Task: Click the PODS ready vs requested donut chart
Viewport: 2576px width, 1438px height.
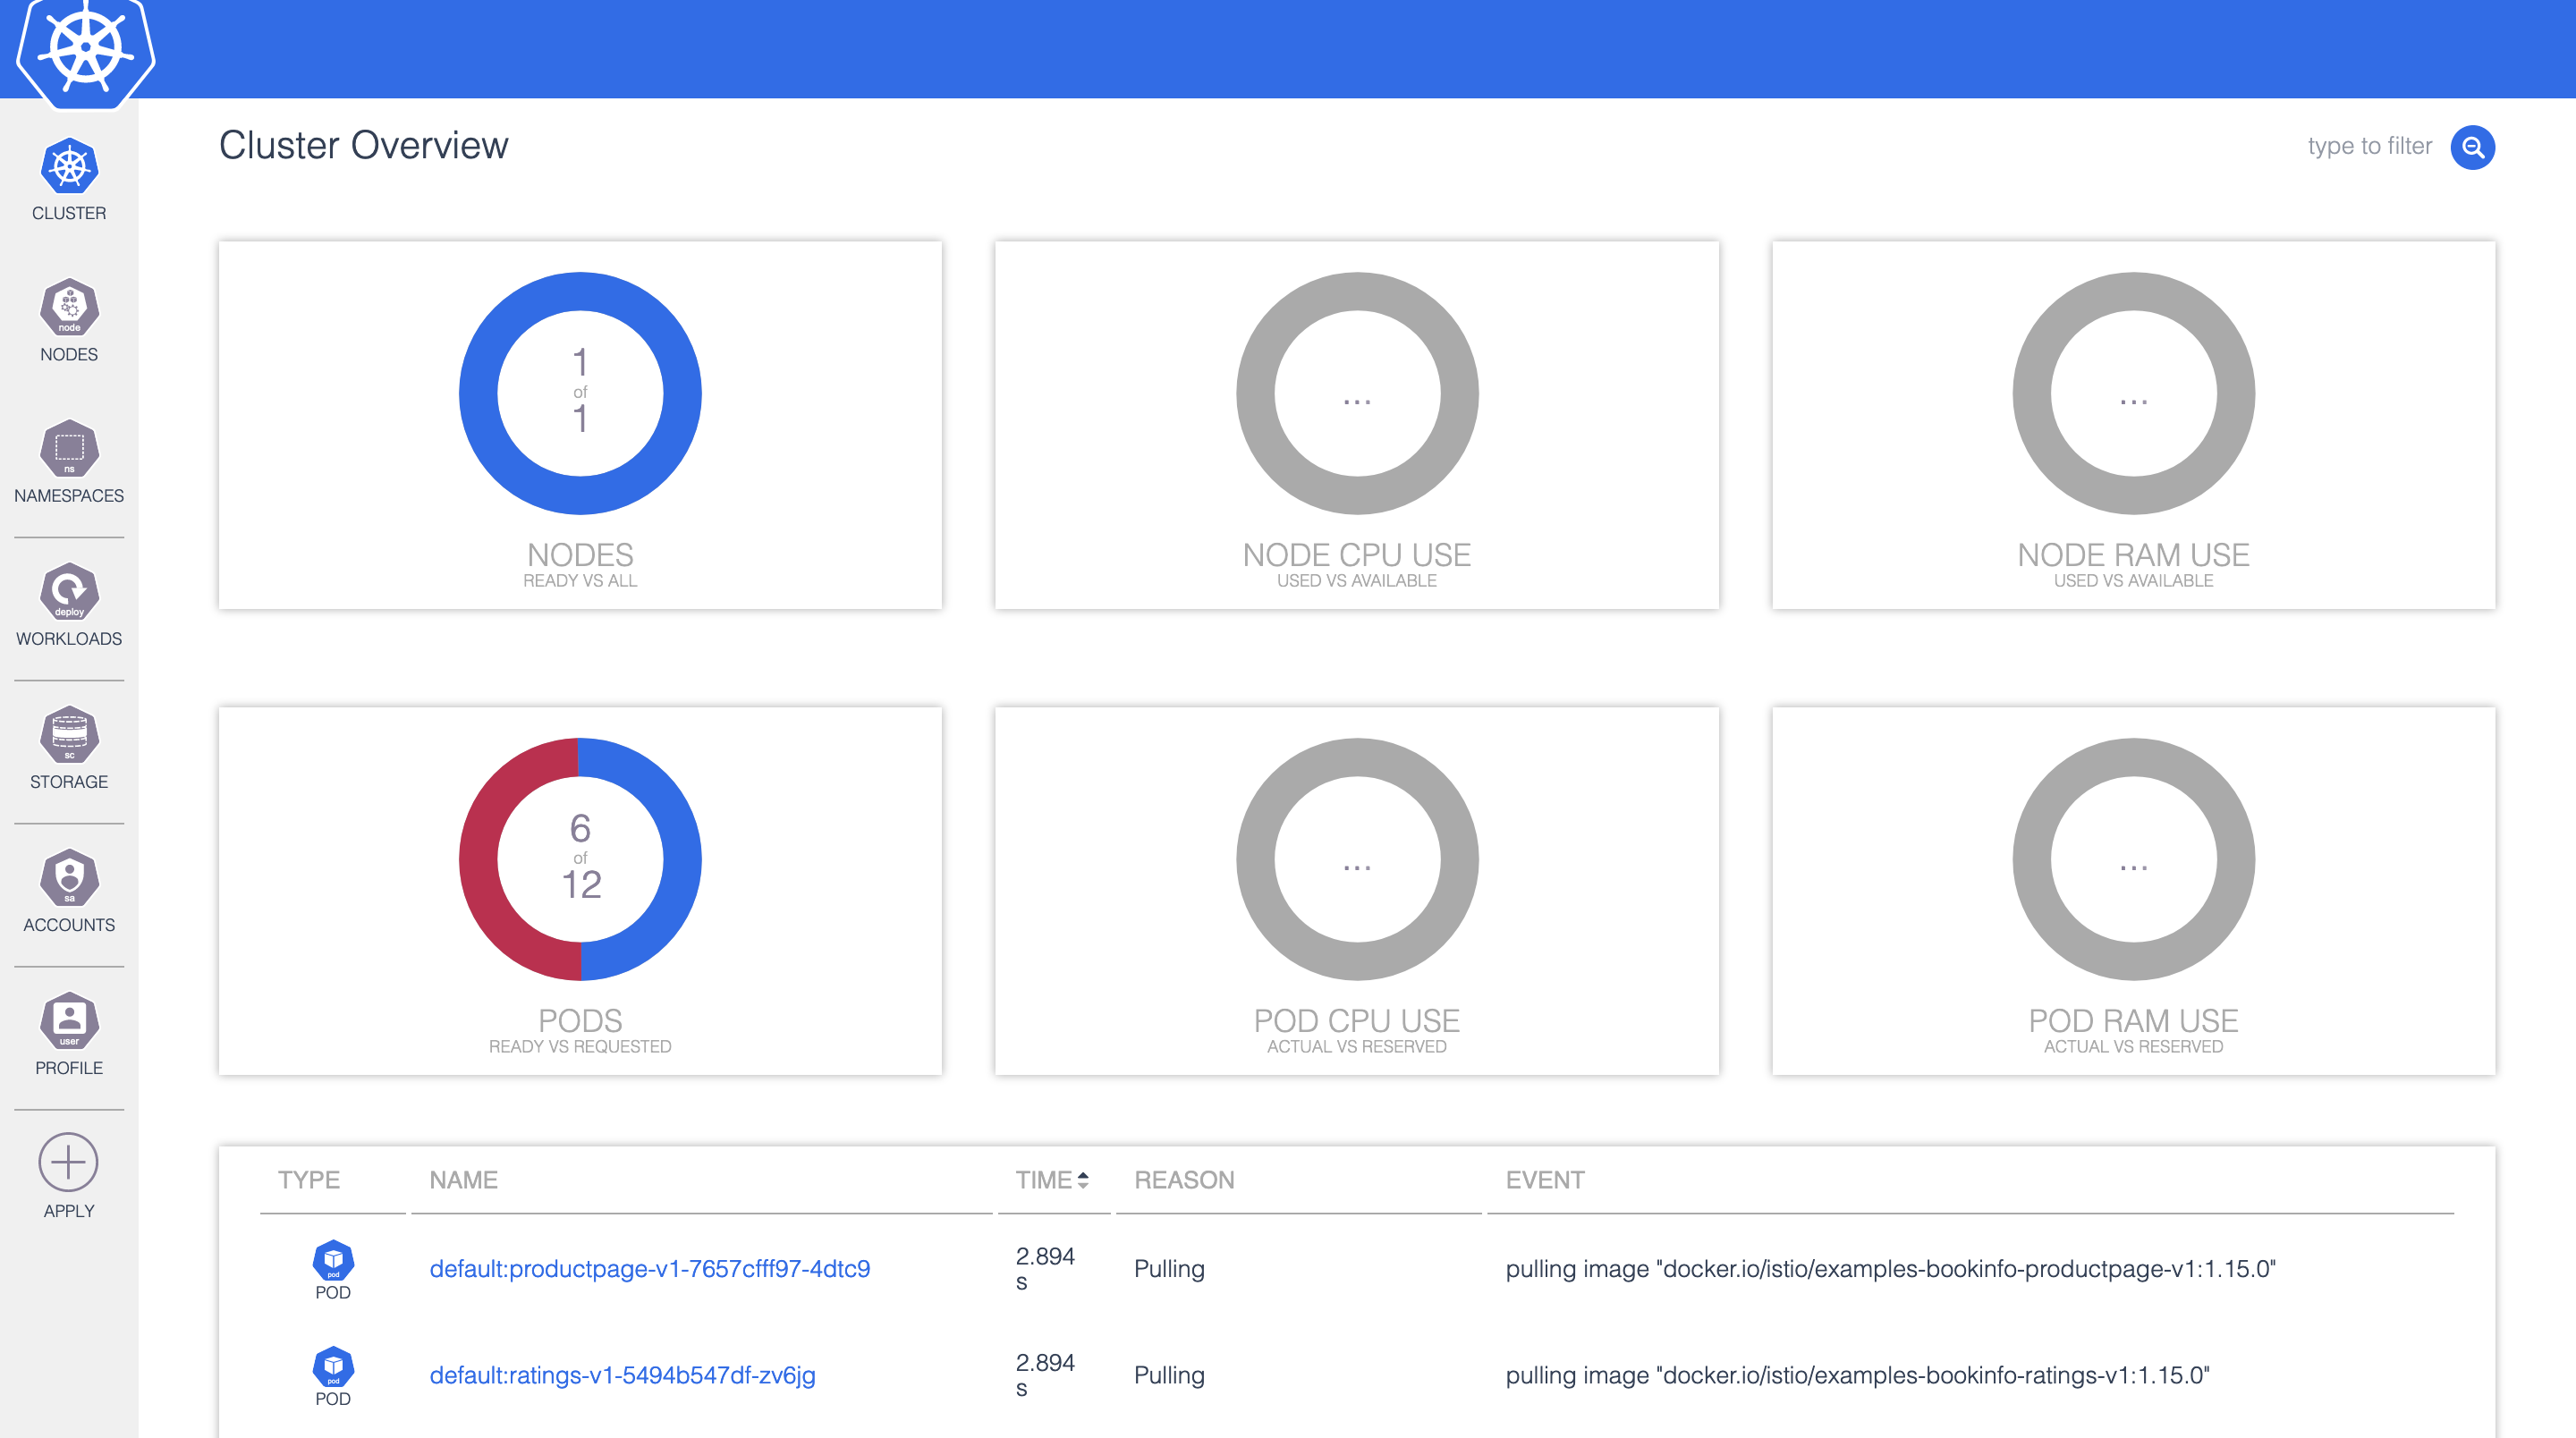Action: point(580,858)
